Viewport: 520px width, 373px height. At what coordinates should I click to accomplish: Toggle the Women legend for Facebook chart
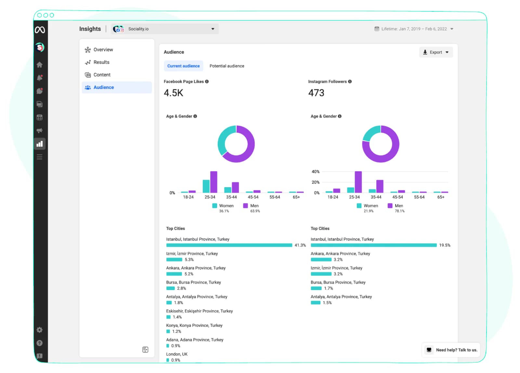click(223, 206)
